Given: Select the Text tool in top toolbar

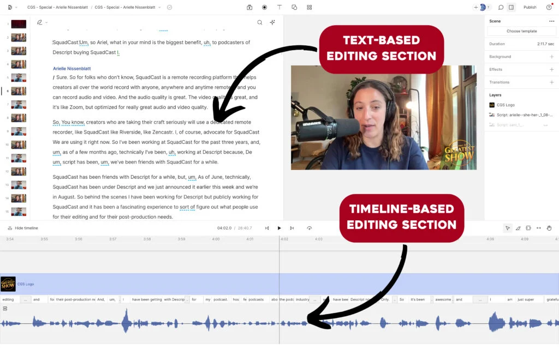Looking at the screenshot, I should pos(279,7).
